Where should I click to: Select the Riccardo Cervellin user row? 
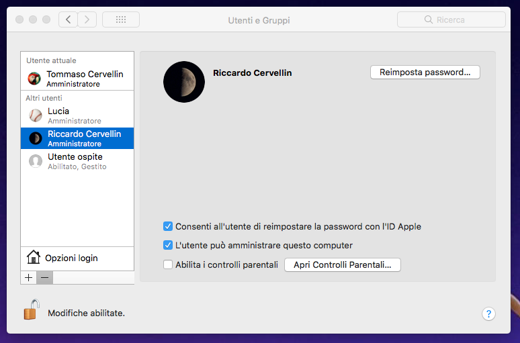[77, 138]
